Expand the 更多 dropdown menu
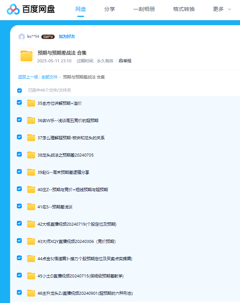This screenshot has height=303, width=240. pos(222,9)
